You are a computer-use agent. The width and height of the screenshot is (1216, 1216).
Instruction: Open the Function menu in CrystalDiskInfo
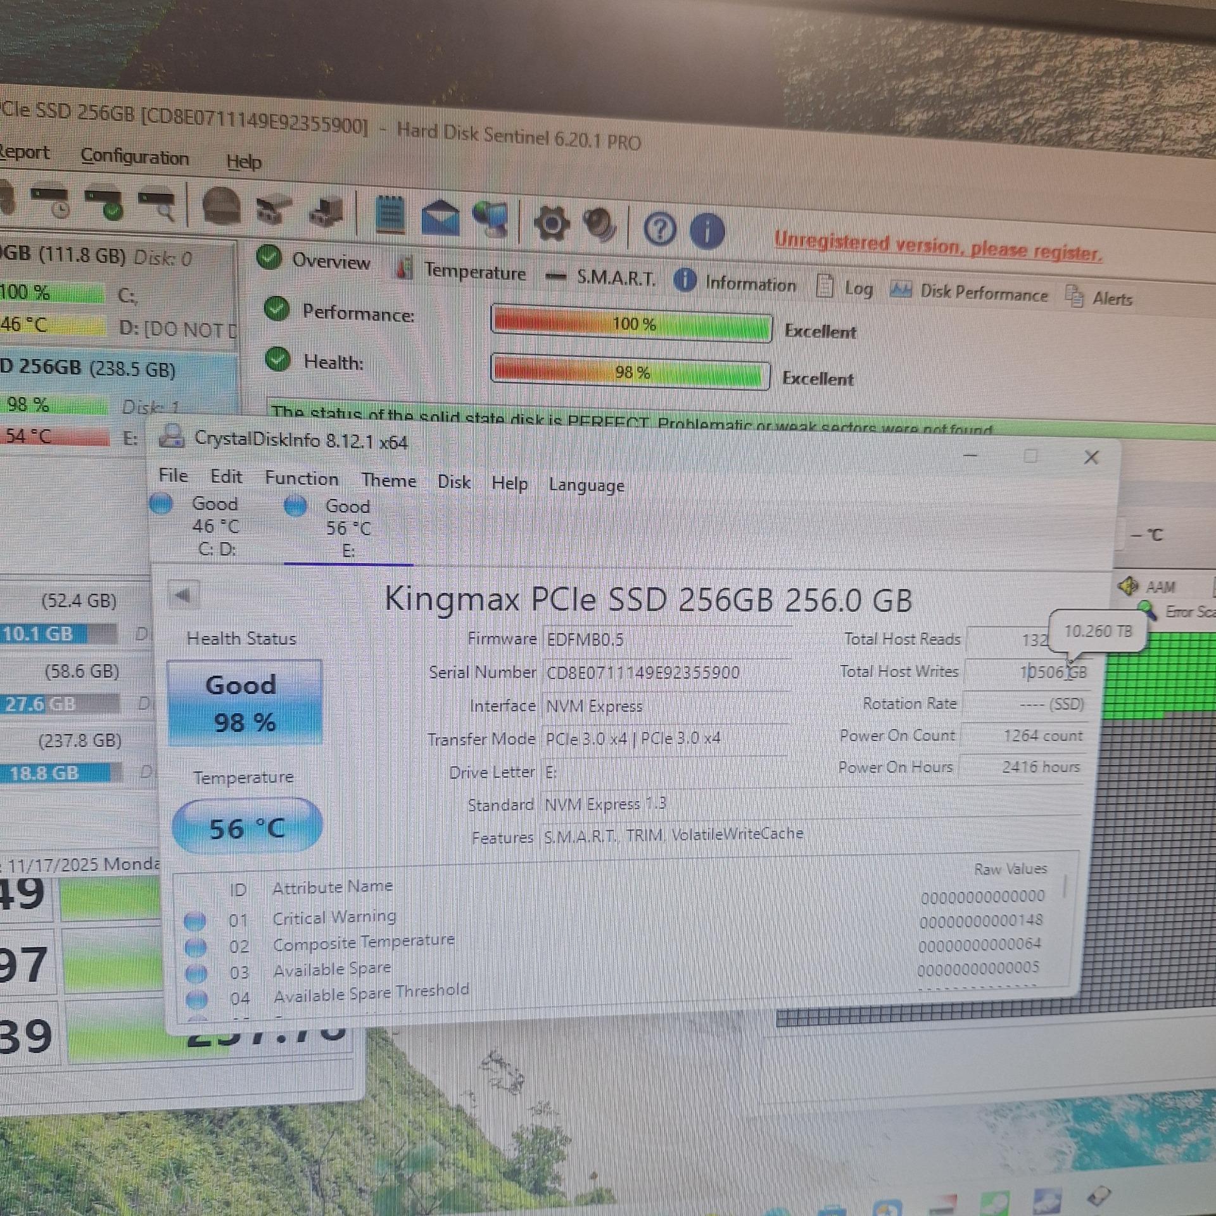[301, 478]
